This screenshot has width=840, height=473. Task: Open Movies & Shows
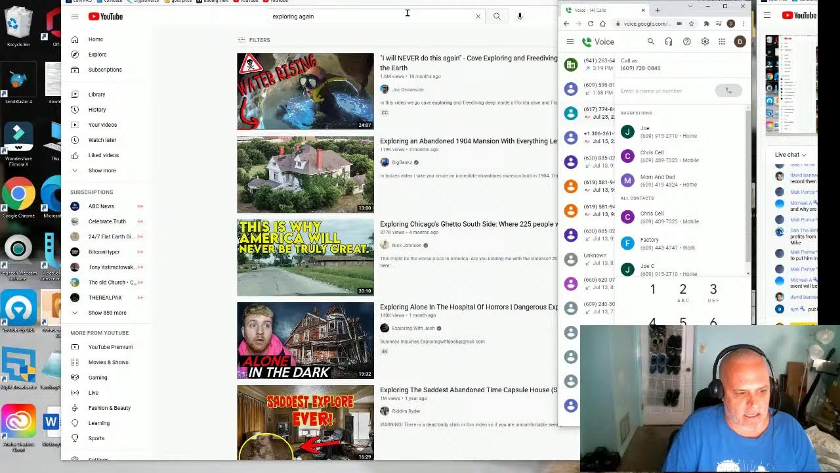pyautogui.click(x=108, y=362)
